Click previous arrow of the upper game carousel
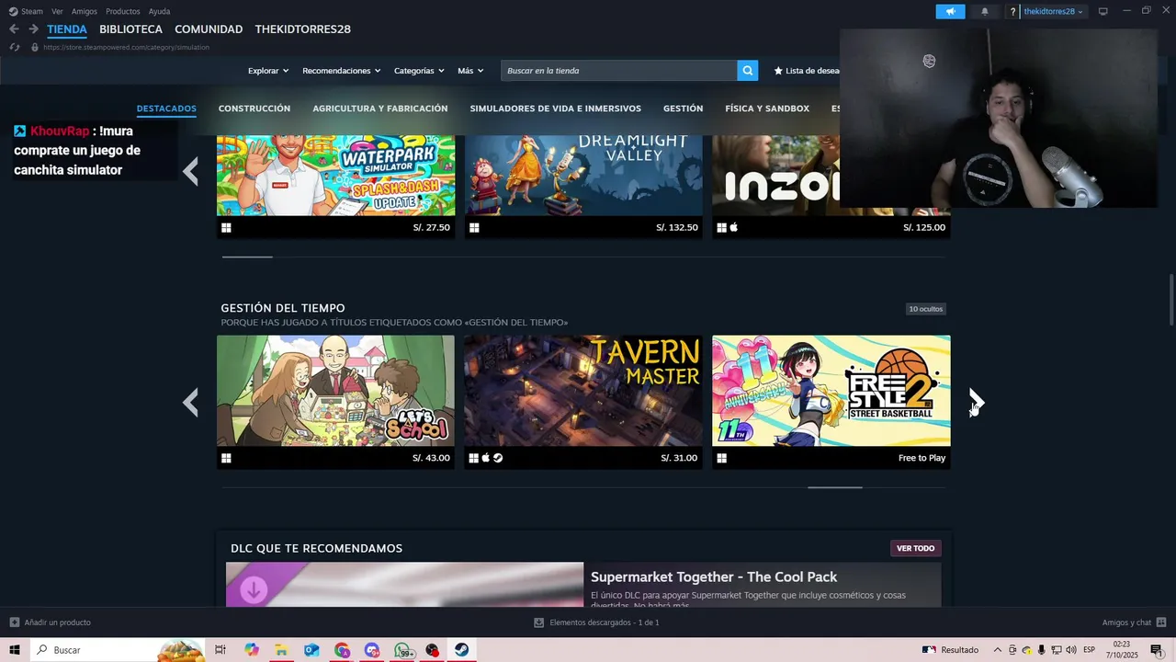The width and height of the screenshot is (1176, 662). 190,171
